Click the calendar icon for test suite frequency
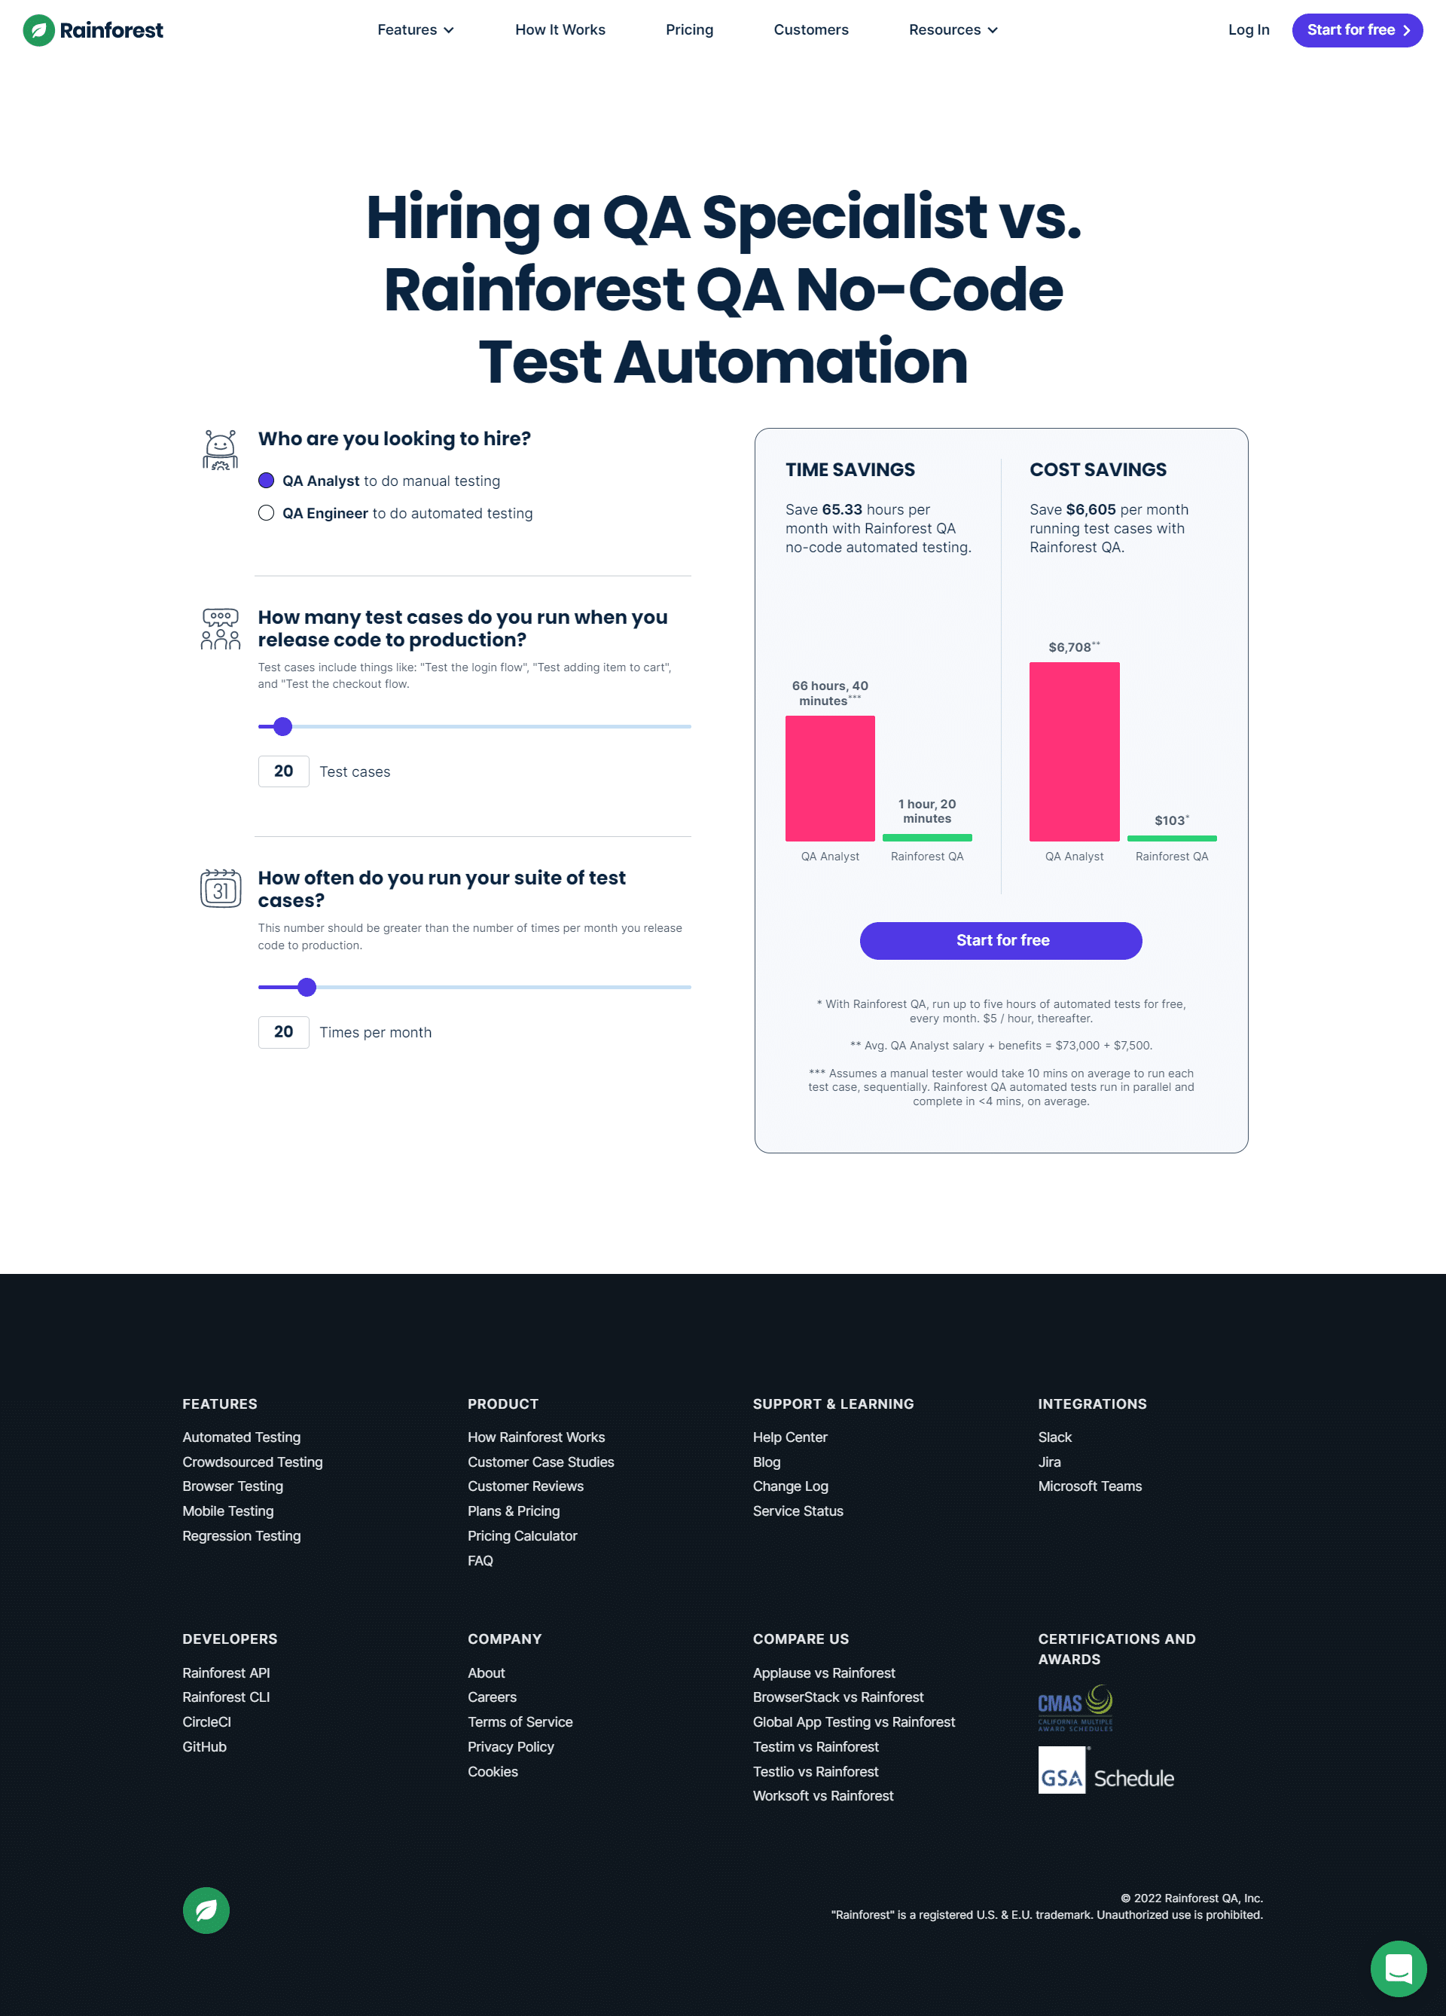Screen dimensions: 1446x2016 point(219,886)
